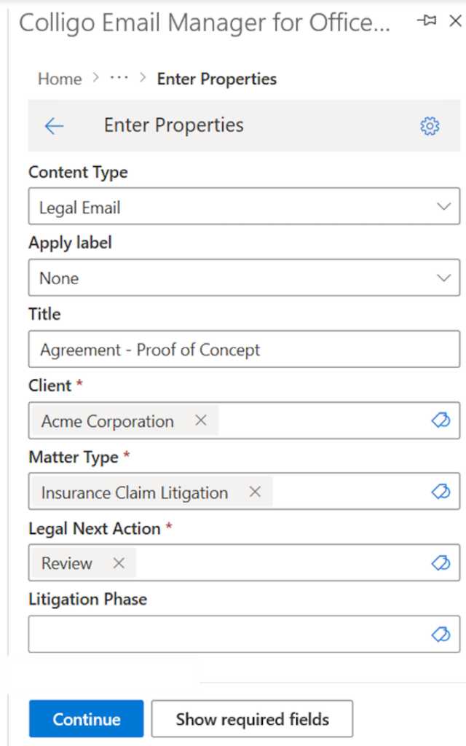Clear the Matter Type field using eraser icon

coord(441,492)
